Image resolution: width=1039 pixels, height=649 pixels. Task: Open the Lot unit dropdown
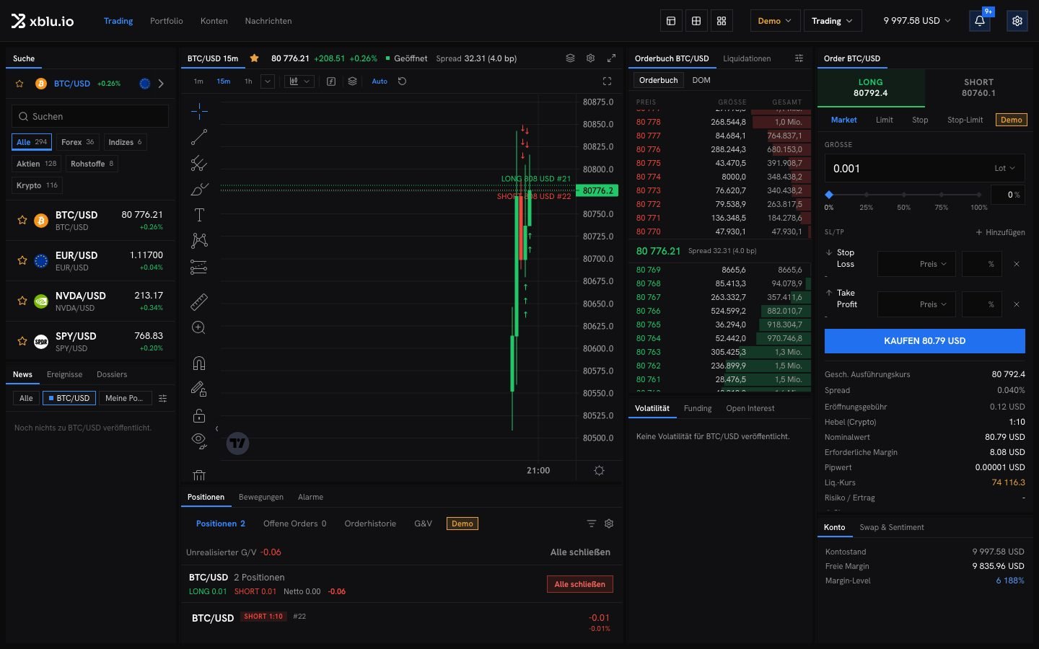1004,168
